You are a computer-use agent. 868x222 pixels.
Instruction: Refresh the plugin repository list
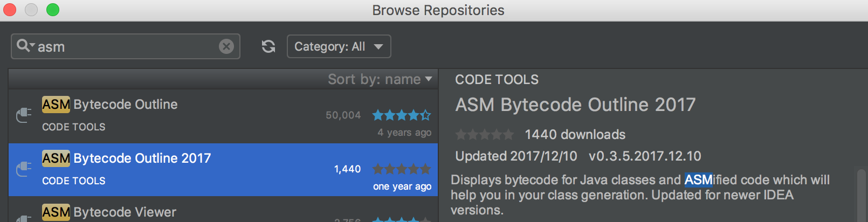pos(268,46)
